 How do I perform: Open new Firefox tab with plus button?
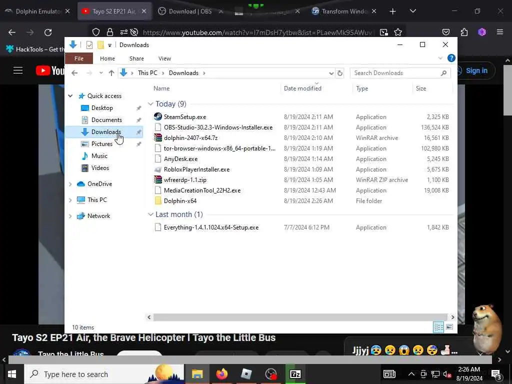392,11
